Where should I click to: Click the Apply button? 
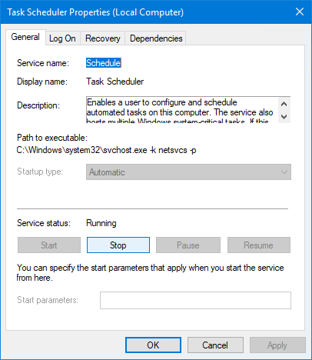pyautogui.click(x=277, y=345)
